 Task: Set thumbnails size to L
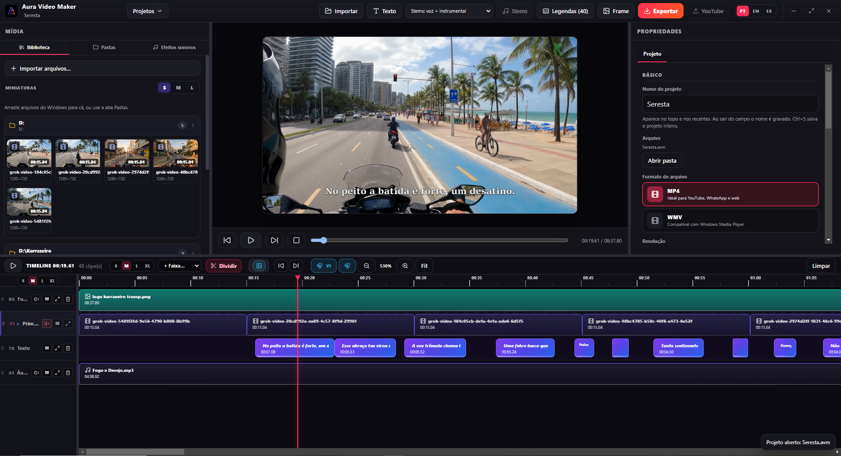tap(192, 88)
